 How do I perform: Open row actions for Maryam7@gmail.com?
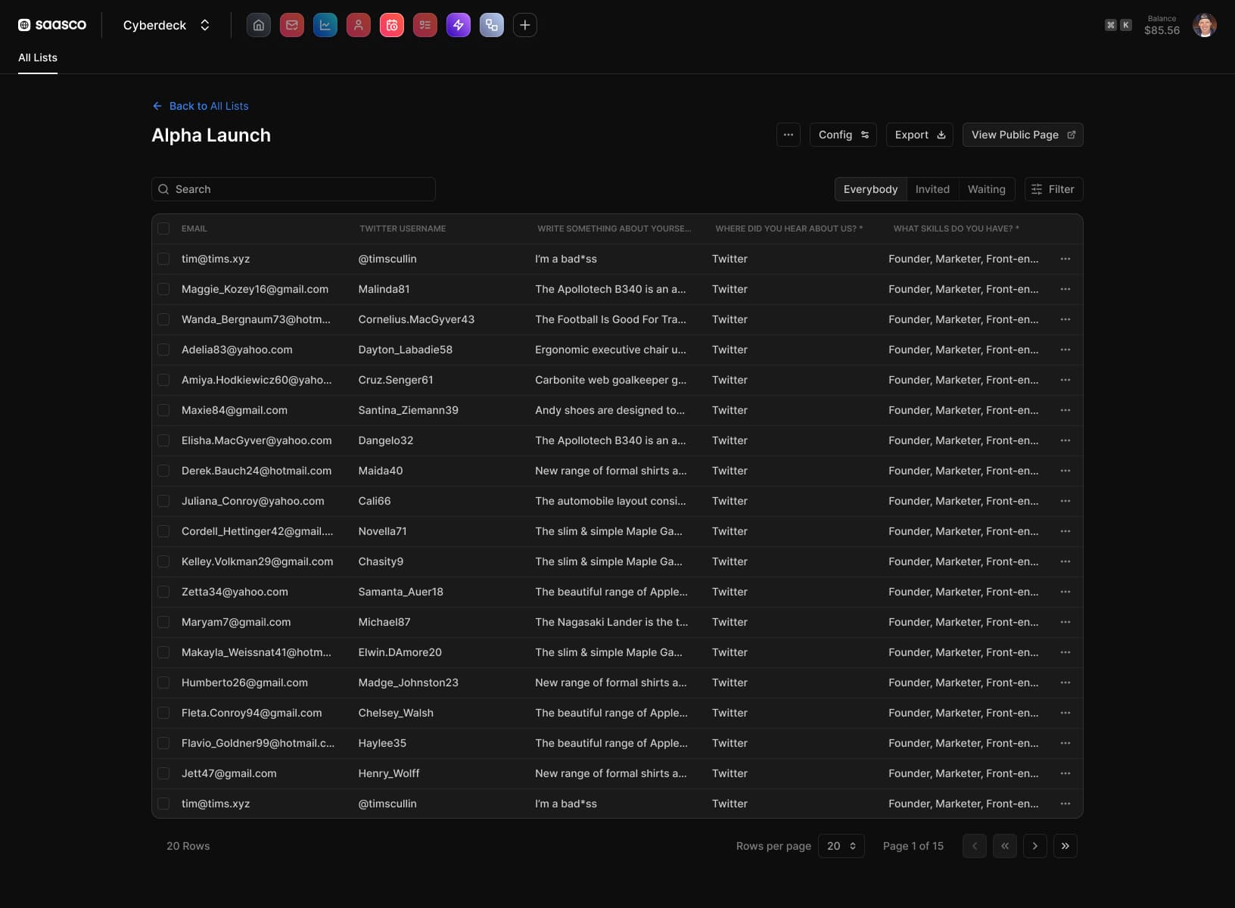click(1065, 622)
